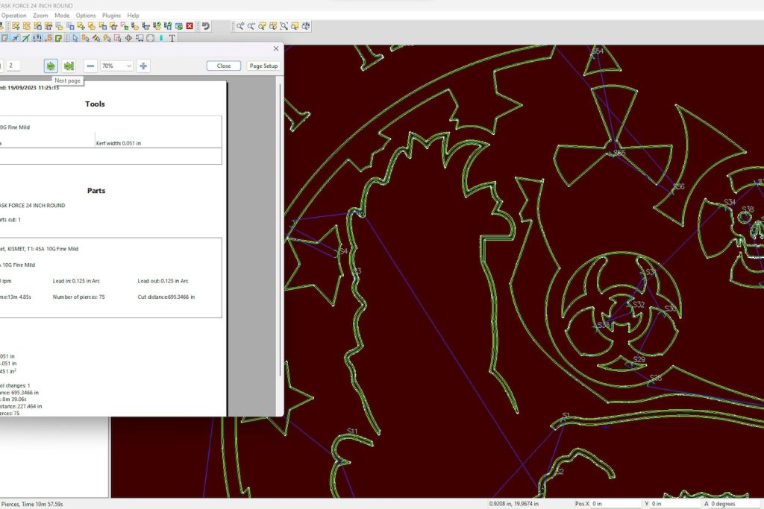764x509 pixels.
Task: Open the Mode menu
Action: 62,15
